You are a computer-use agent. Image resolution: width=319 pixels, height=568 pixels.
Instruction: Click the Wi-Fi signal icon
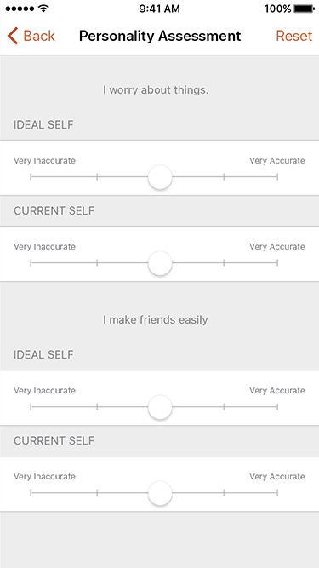click(43, 9)
